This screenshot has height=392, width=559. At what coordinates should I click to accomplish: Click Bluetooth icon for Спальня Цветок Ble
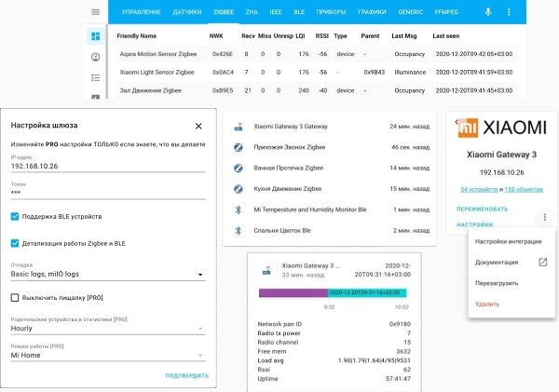[239, 231]
